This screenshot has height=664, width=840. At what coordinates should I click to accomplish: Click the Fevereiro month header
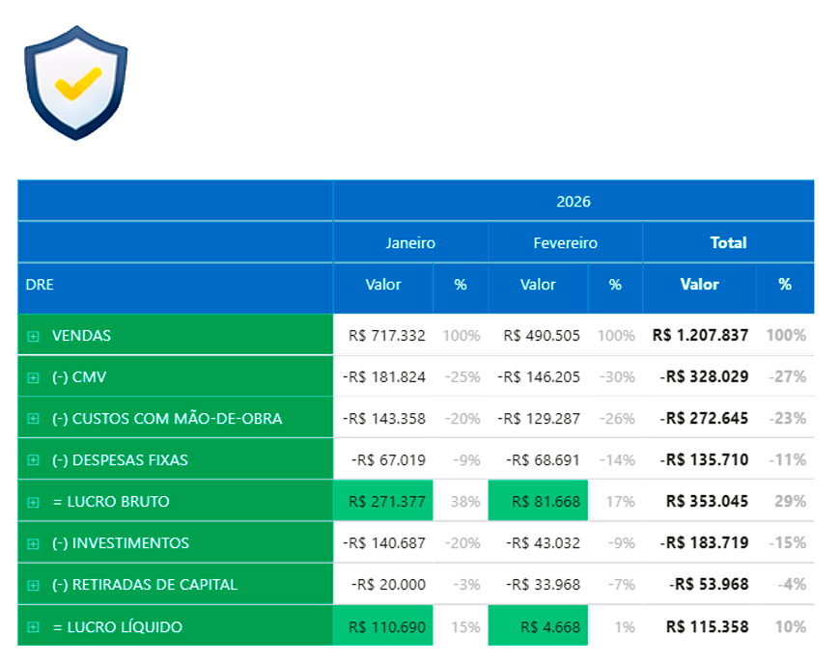coord(565,243)
